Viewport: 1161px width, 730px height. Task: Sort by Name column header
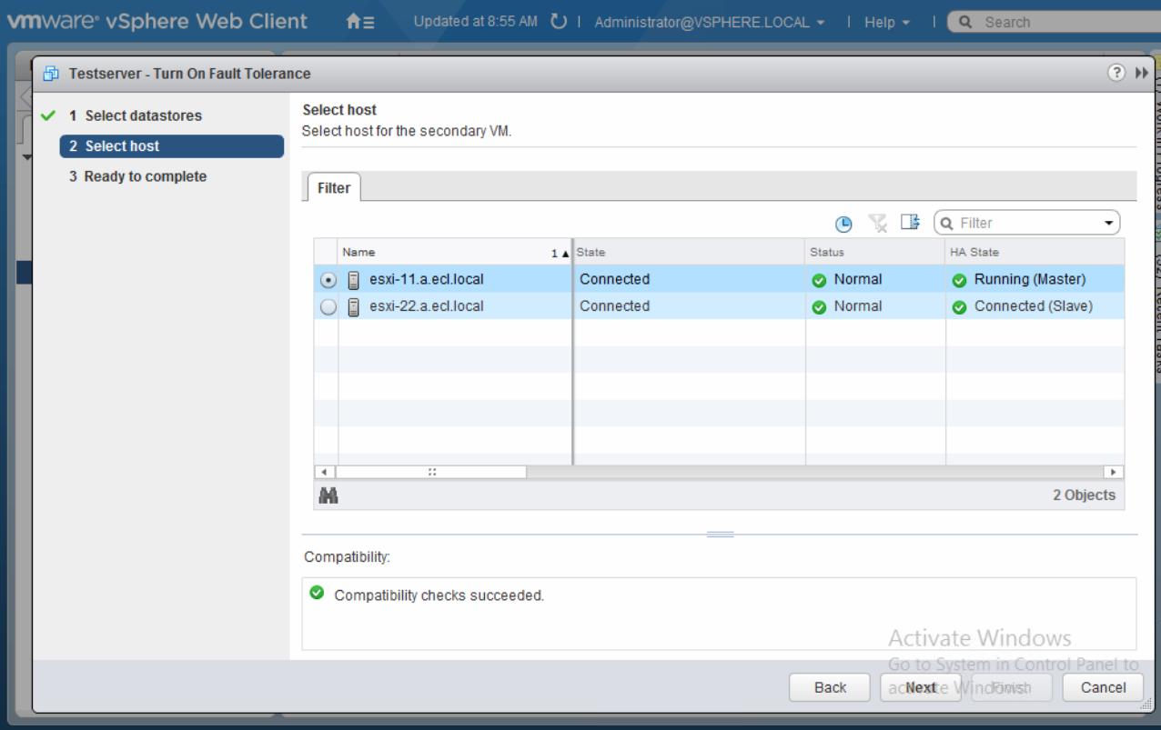(x=455, y=252)
